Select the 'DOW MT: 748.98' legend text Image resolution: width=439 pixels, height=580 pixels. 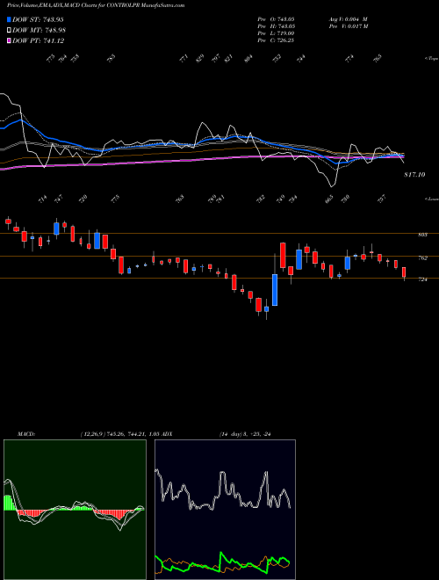39,31
